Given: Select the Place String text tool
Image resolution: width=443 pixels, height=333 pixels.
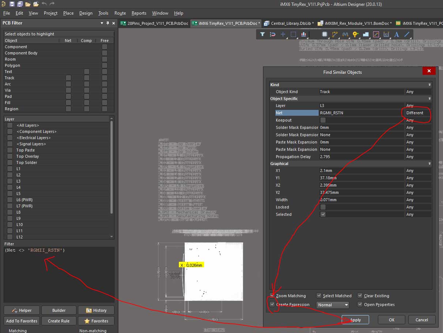Looking at the screenshot, I should click(397, 34).
